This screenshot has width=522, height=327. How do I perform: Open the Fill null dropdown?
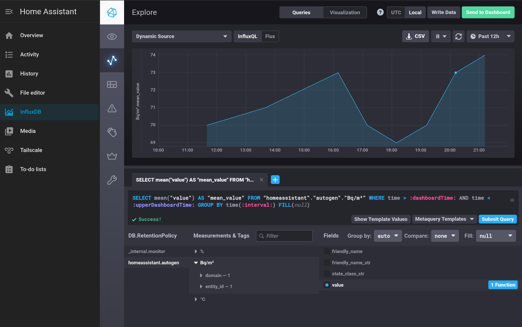pyautogui.click(x=496, y=236)
